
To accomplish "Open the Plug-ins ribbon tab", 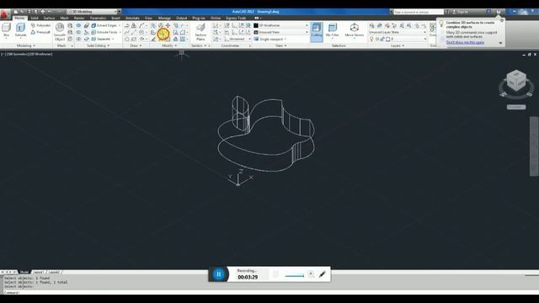I will [199, 18].
